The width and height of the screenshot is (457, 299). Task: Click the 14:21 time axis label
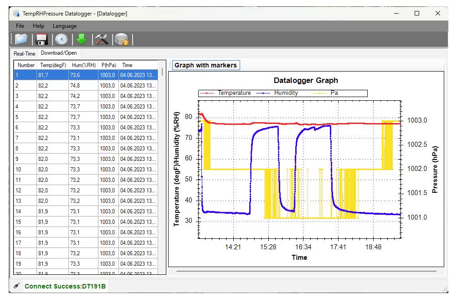coord(233,247)
